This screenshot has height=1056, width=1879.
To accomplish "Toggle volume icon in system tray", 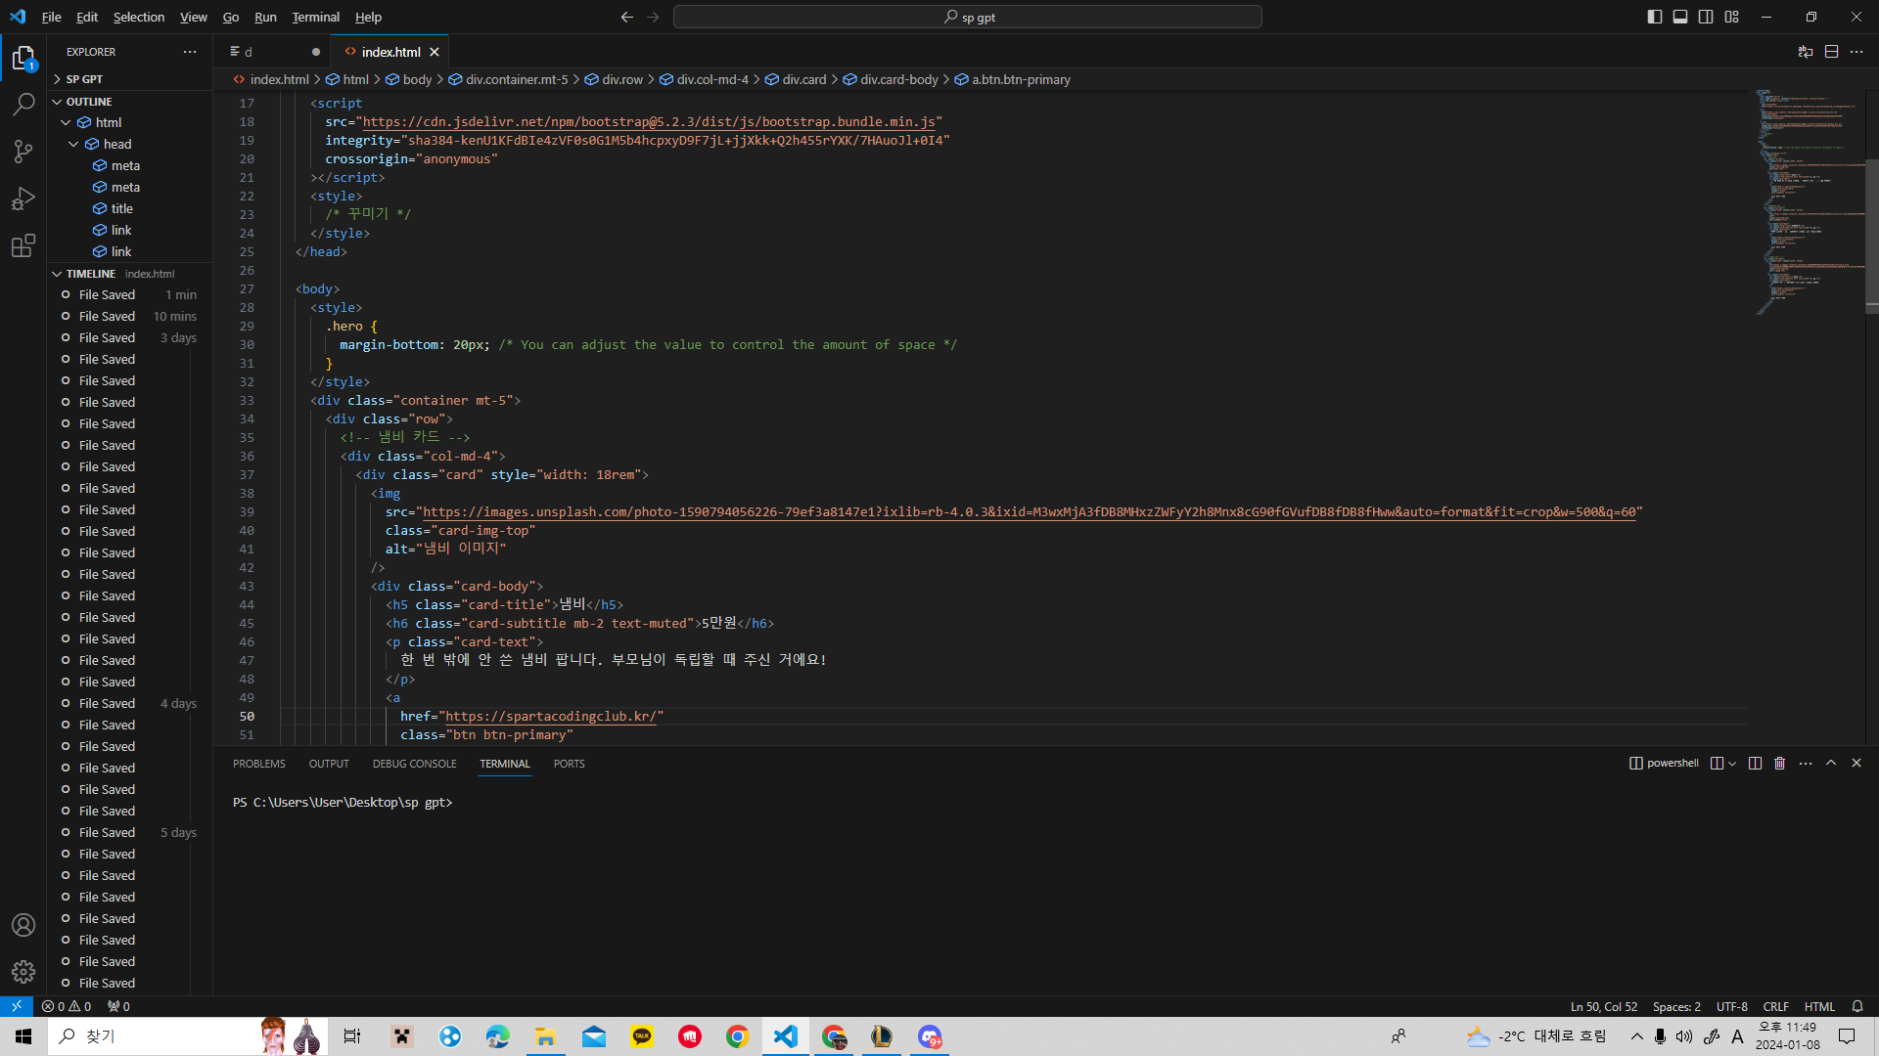I will coord(1683,1036).
